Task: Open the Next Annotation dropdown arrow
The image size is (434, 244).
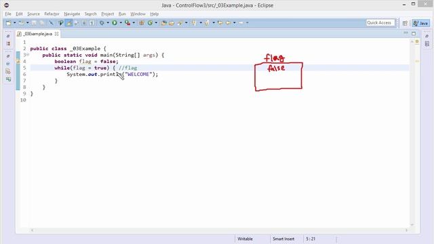Action: pyautogui.click(x=201, y=23)
